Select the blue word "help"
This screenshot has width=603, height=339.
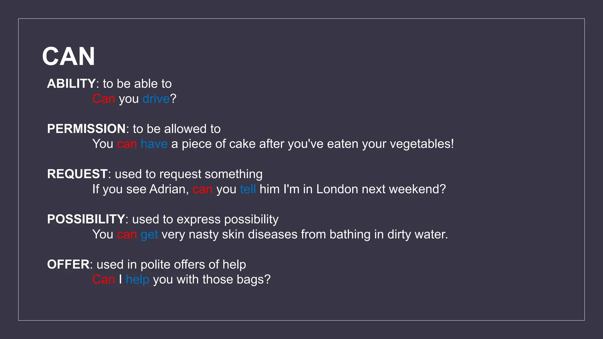(x=138, y=280)
